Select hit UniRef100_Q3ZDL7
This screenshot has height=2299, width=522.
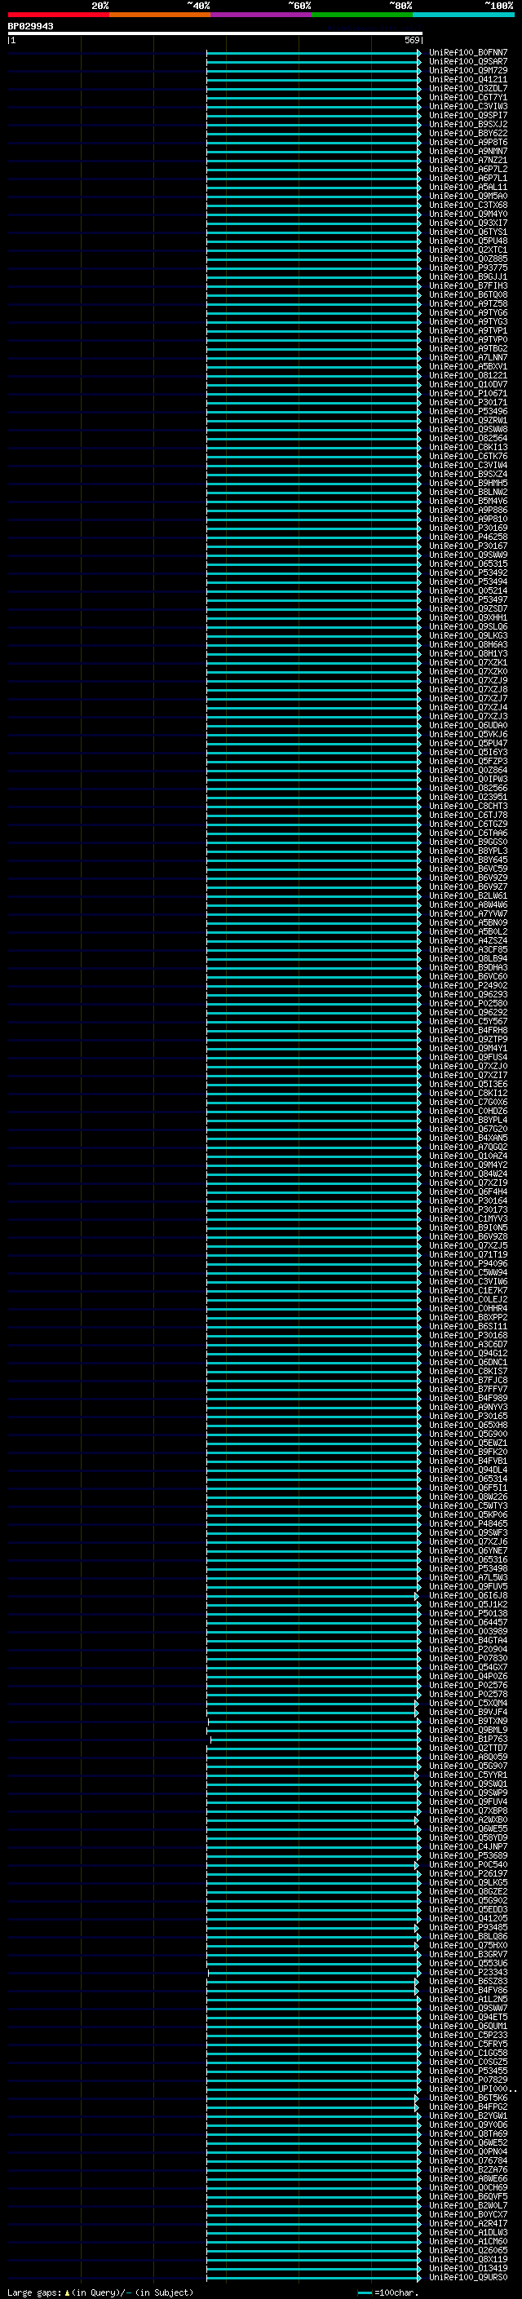[x=467, y=88]
